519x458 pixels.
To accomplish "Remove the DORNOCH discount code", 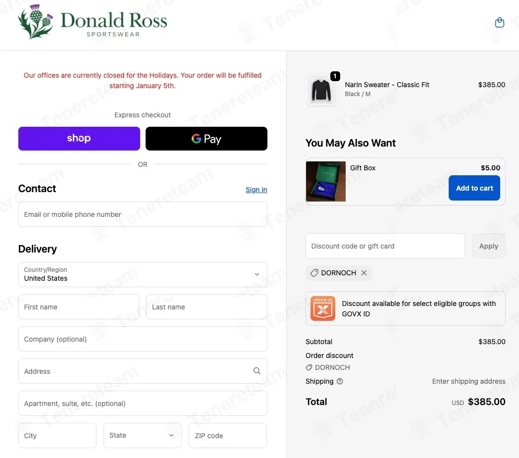I will (364, 273).
